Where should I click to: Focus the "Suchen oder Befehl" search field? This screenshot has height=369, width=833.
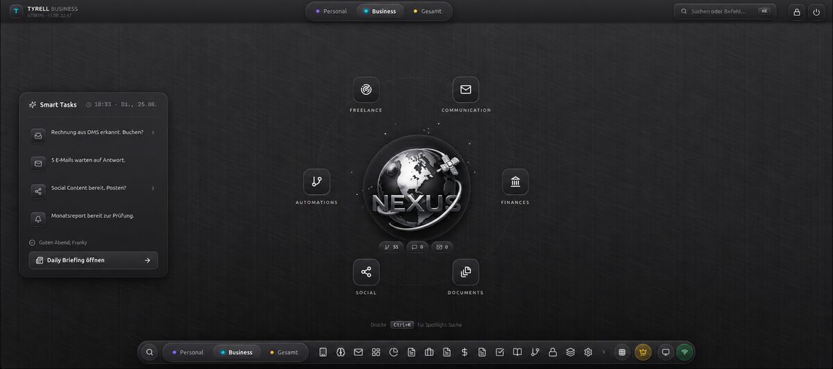tap(725, 11)
